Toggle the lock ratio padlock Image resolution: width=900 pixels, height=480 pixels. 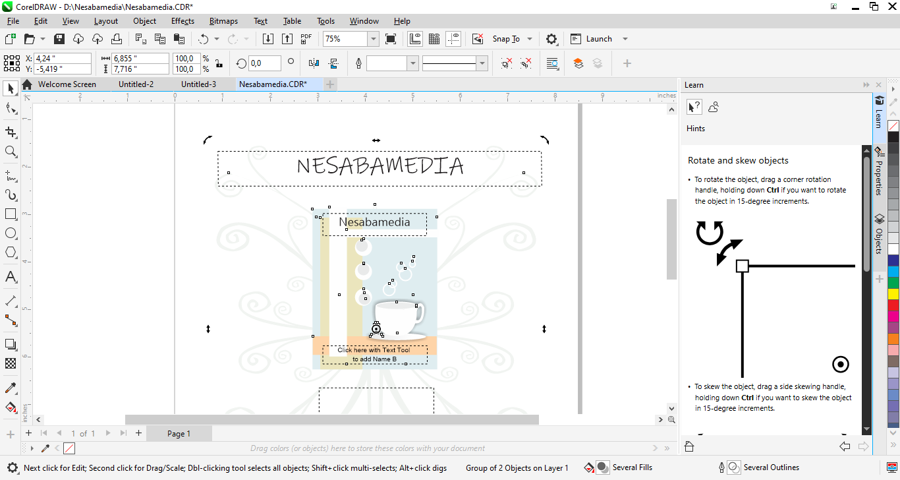coord(219,64)
